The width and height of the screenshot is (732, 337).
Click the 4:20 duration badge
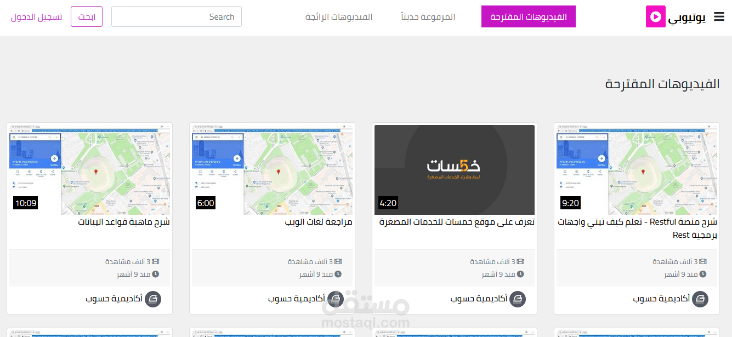pyautogui.click(x=388, y=203)
